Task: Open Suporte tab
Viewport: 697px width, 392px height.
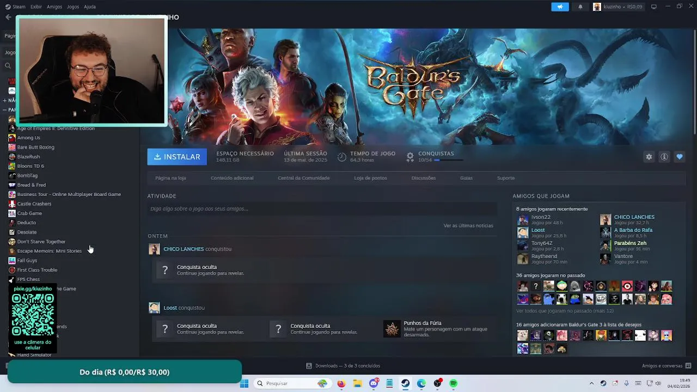Action: point(505,178)
